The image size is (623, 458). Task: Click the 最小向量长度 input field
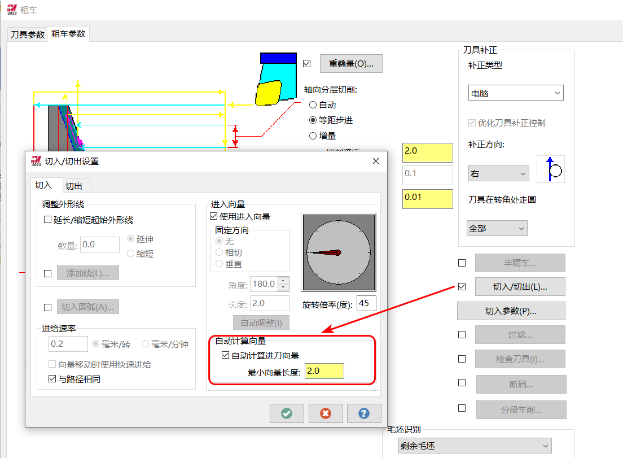coord(324,371)
